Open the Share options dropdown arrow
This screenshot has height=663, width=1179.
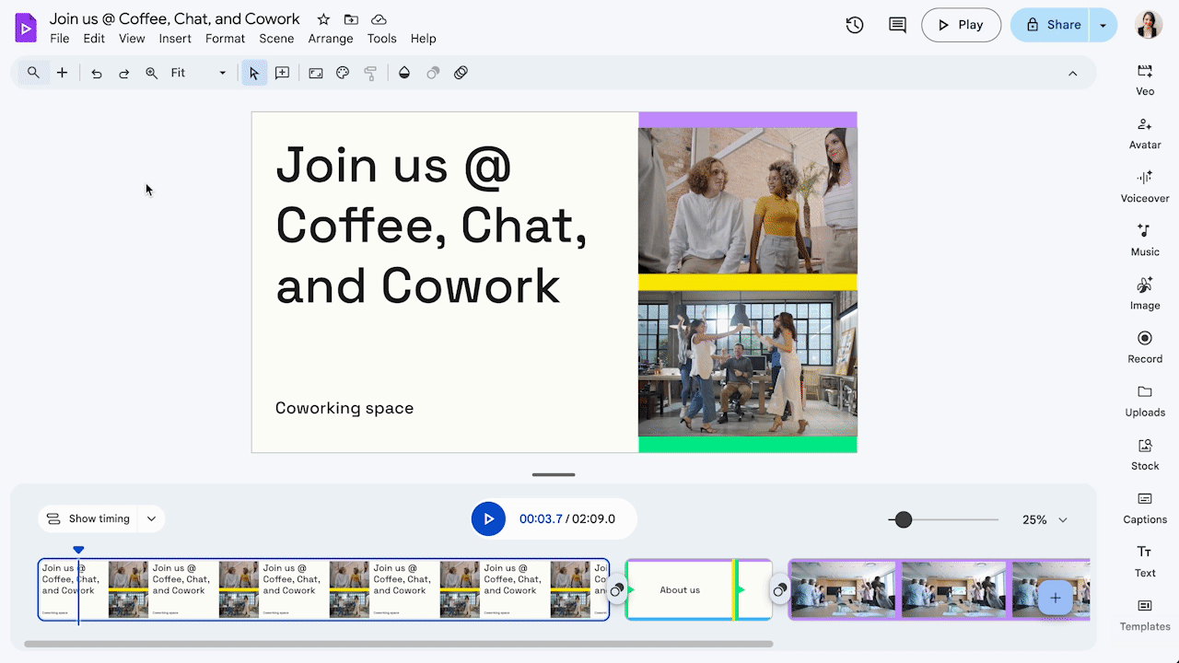tap(1103, 25)
